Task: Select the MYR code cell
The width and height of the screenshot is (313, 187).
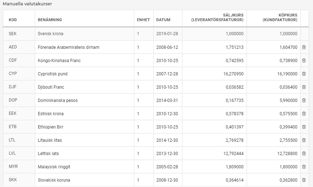Action: coord(13,167)
